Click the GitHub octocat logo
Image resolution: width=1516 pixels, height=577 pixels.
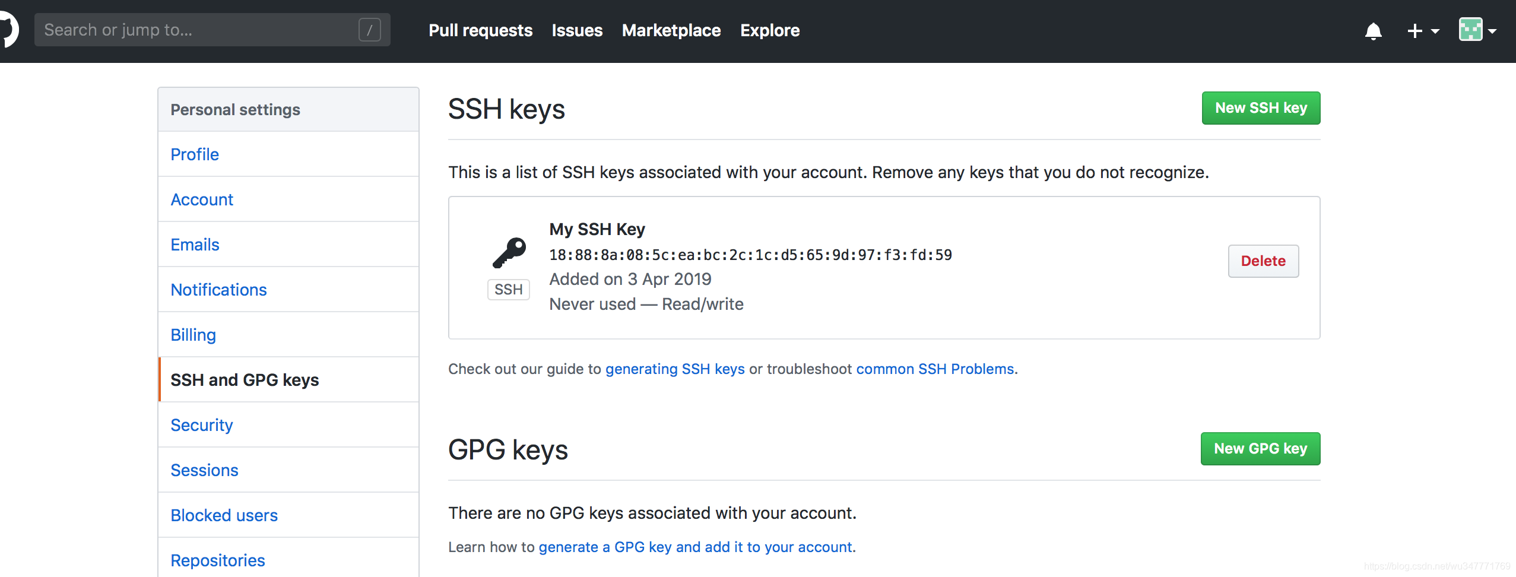click(x=7, y=29)
